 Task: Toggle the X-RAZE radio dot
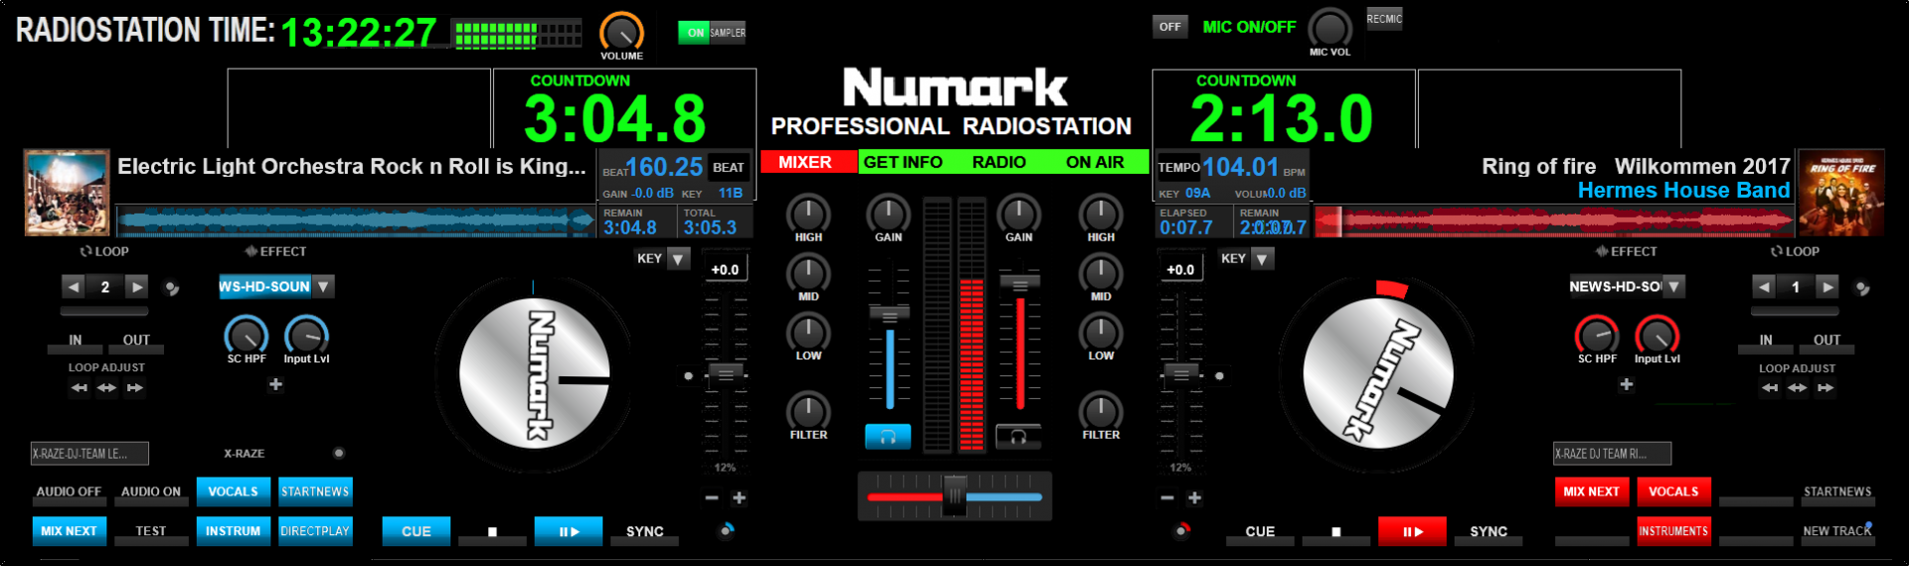[x=339, y=453]
